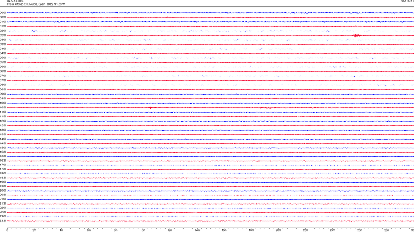Click the large seismic burst on the 02:30 trace
This screenshot has height=232, width=414.
coord(357,36)
